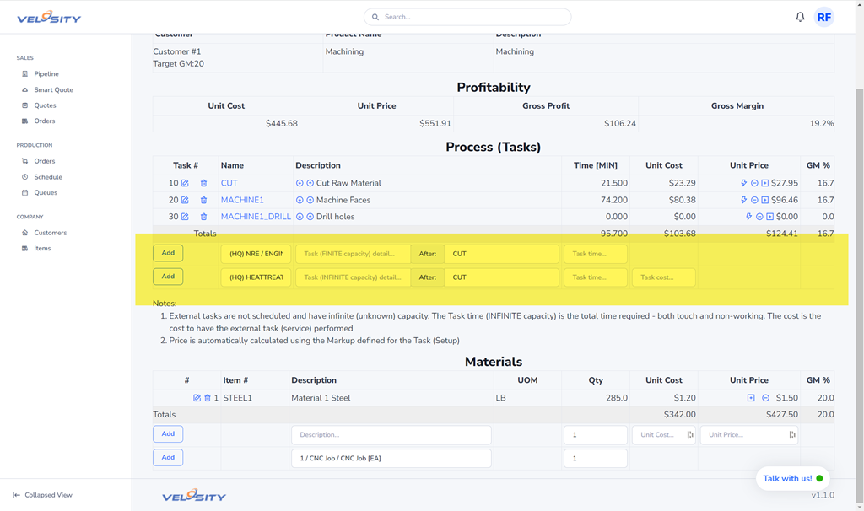The height and width of the screenshot is (511, 864).
Task: Delete task 20 using its trash icon
Action: pyautogui.click(x=203, y=201)
